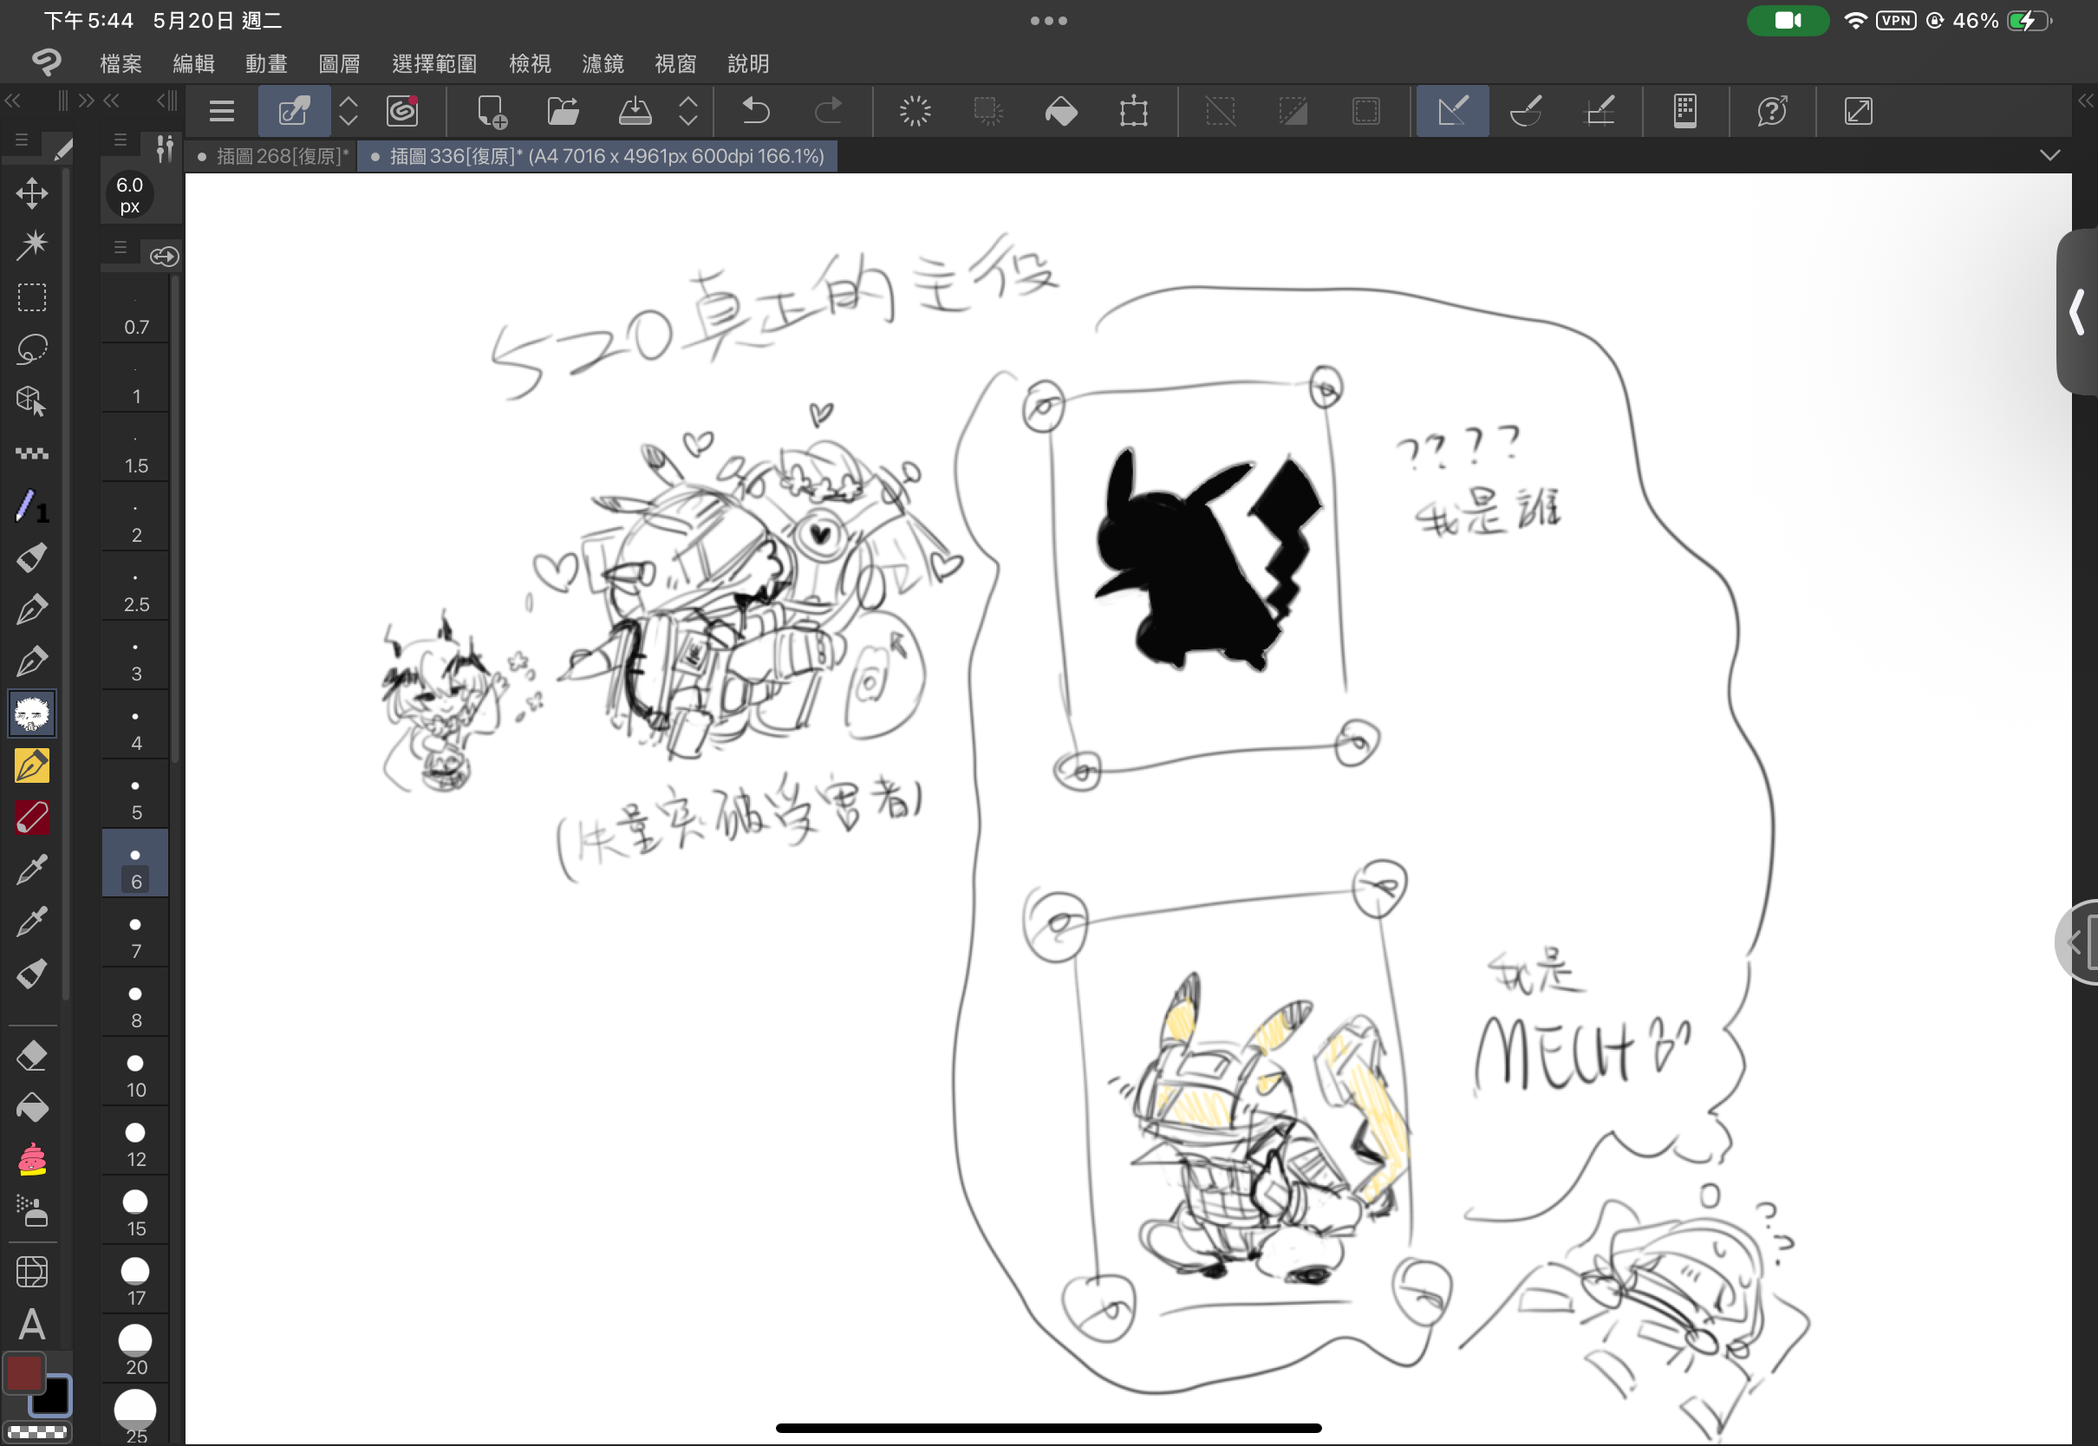The image size is (2098, 1446).
Task: Open the canvas tab list chevron
Action: point(2050,155)
